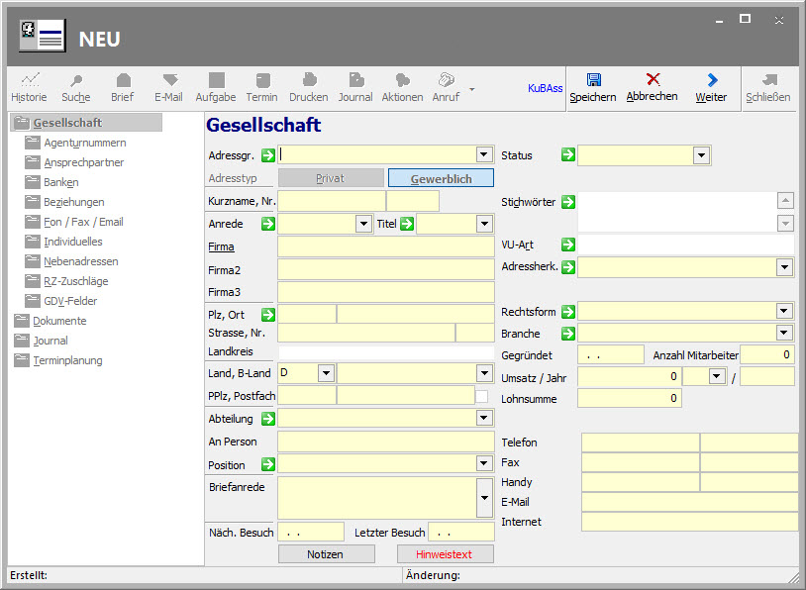Screen dimensions: 806x590
Task: Select the Privat address type
Action: 331,178
